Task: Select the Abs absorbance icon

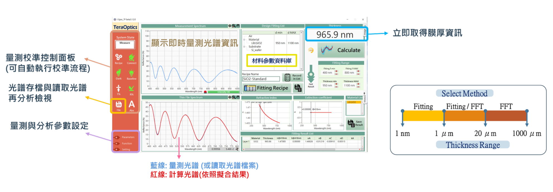Action: (x=132, y=105)
